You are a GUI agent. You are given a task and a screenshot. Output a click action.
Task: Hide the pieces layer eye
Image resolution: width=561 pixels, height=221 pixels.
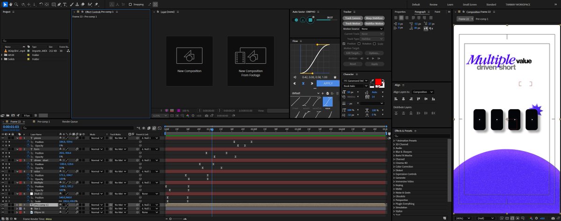point(3,138)
